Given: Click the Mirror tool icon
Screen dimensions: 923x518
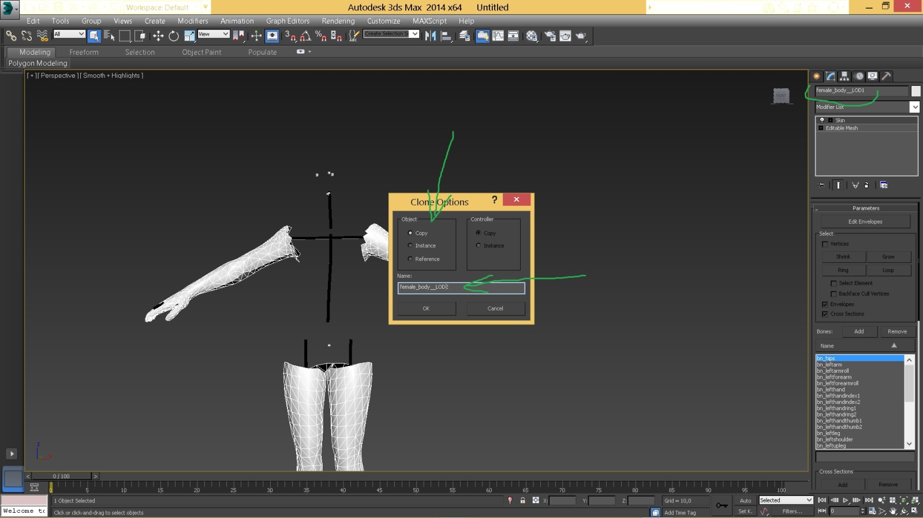Looking at the screenshot, I should coord(431,36).
